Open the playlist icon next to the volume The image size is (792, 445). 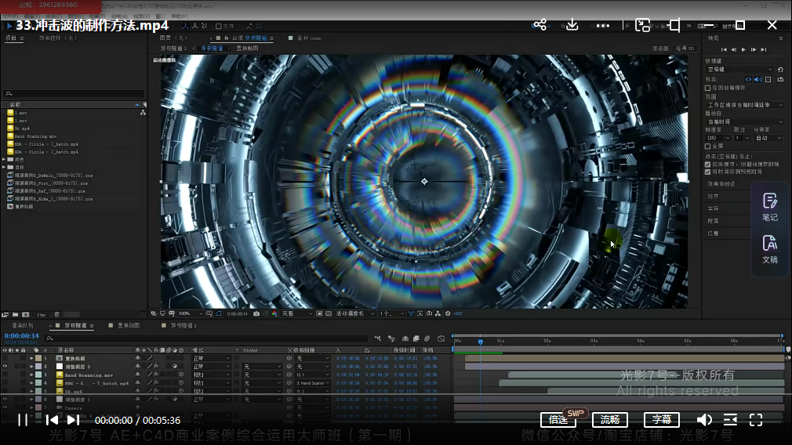[x=730, y=420]
